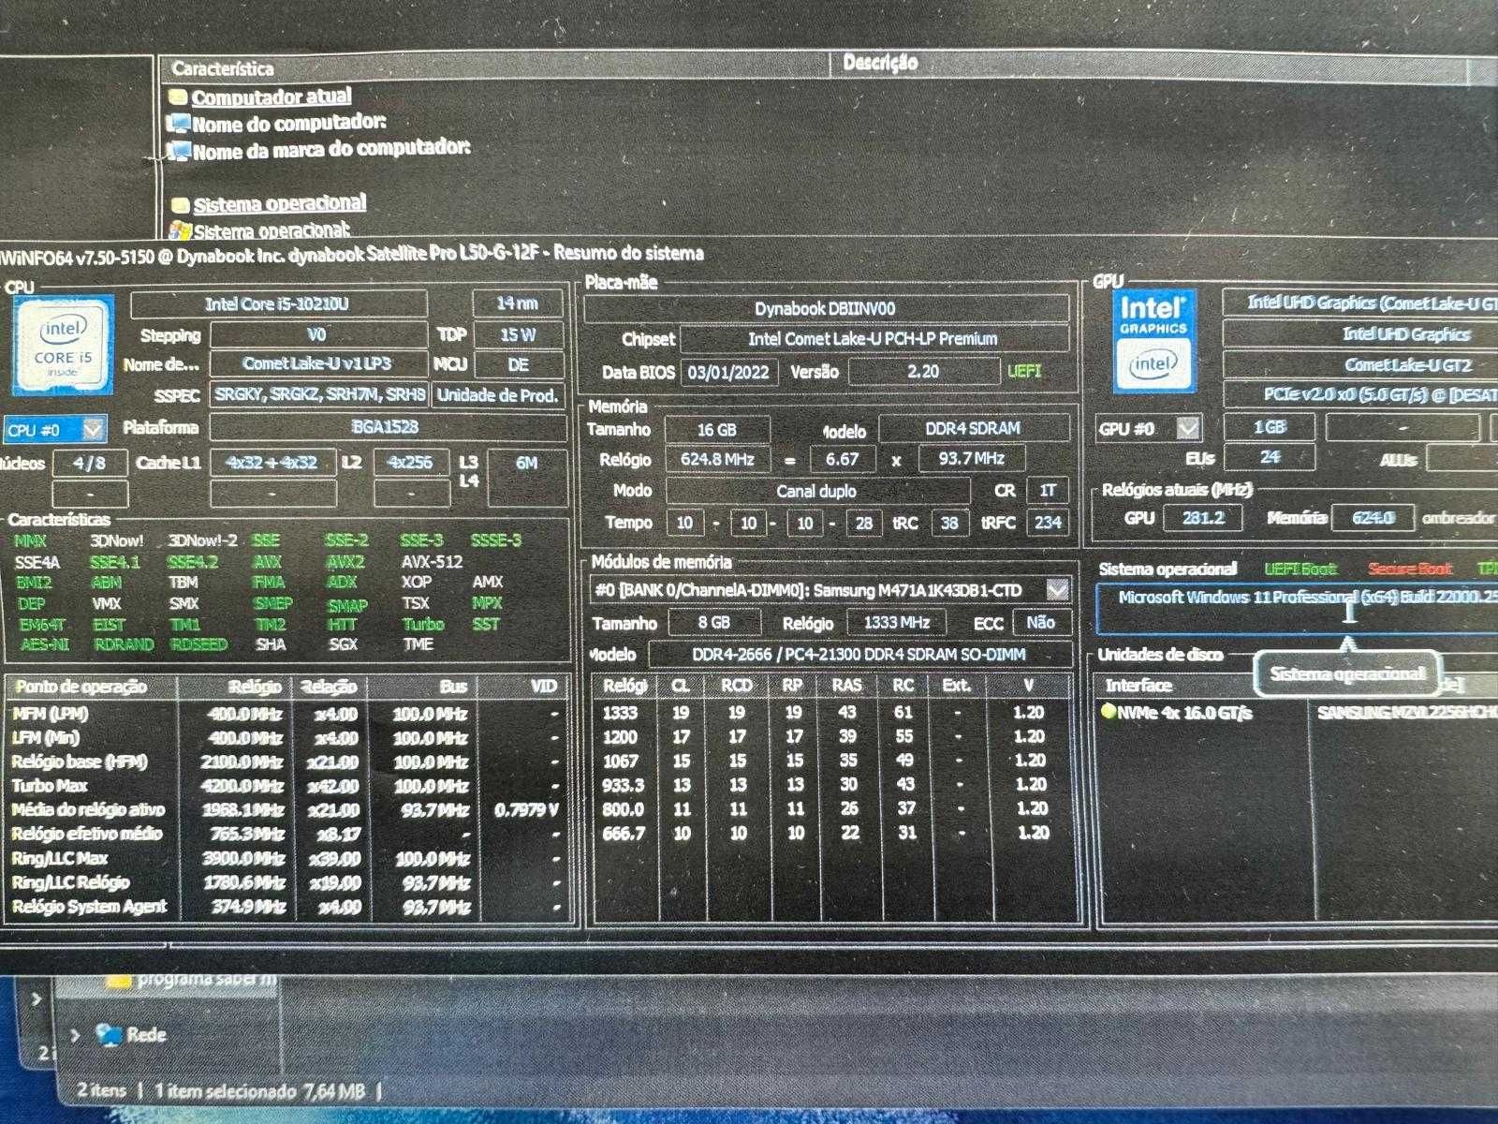Click the Comet Lake-U v1 LP3 codename field
This screenshot has width=1498, height=1124.
317,363
